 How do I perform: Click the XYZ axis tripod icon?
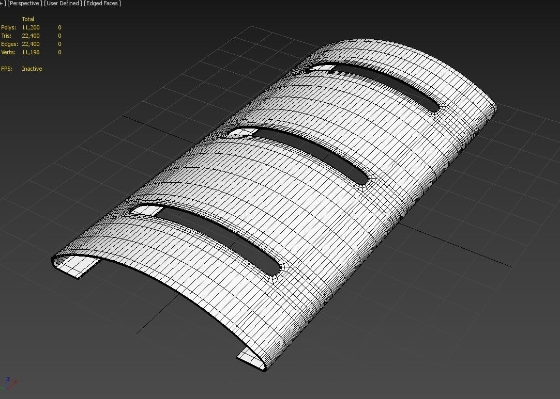(9, 385)
